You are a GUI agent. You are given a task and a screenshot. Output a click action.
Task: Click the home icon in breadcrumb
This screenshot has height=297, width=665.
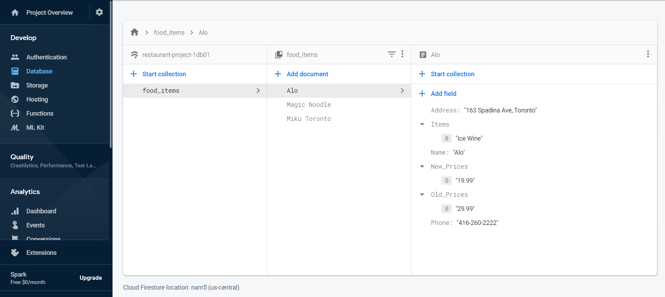134,32
